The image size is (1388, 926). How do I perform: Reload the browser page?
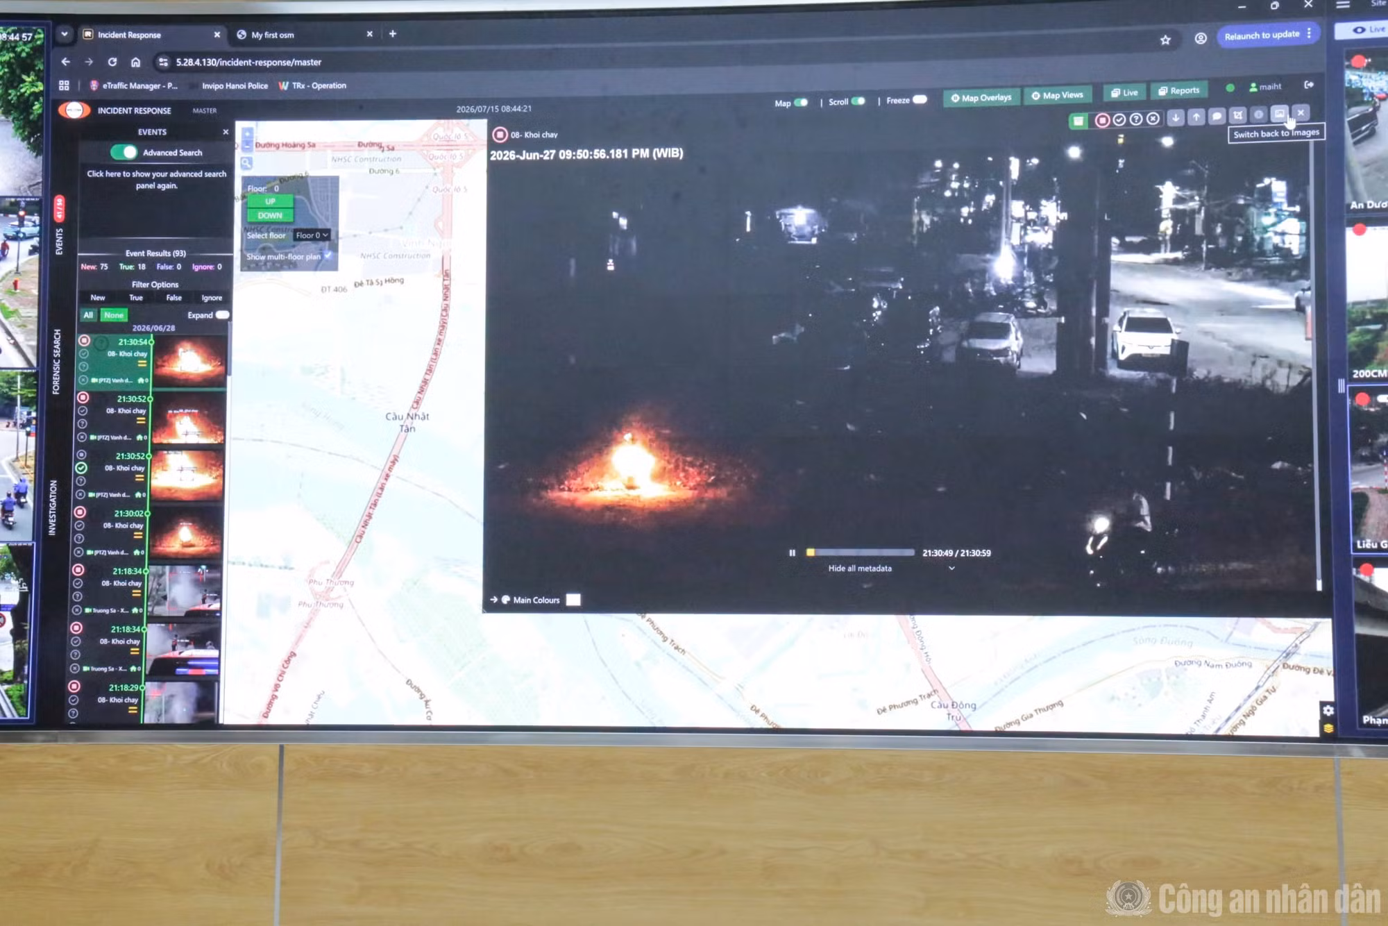click(112, 62)
